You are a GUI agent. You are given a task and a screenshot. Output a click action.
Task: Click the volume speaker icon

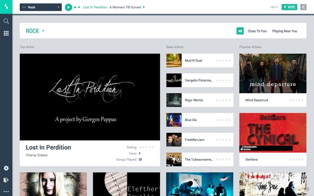coord(79,7)
